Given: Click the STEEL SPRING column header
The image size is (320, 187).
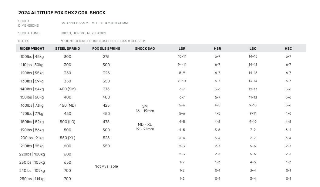Looking at the screenshot, I should click(x=68, y=48).
